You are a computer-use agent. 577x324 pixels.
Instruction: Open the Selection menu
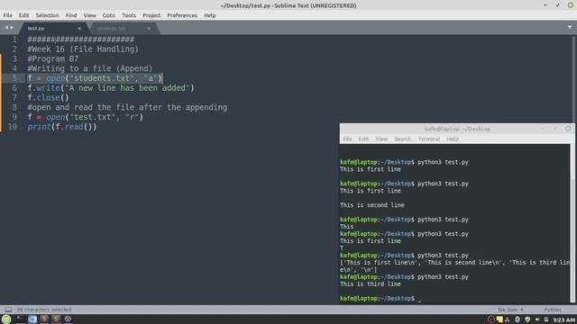tap(47, 15)
